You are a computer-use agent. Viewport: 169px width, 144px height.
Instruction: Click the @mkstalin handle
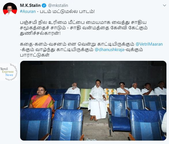point(58,5)
